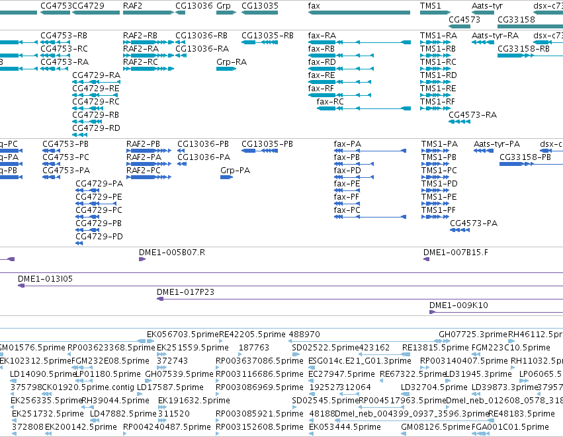
Task: Select protein Aats-tyr-PA
Action: pyautogui.click(x=497, y=144)
